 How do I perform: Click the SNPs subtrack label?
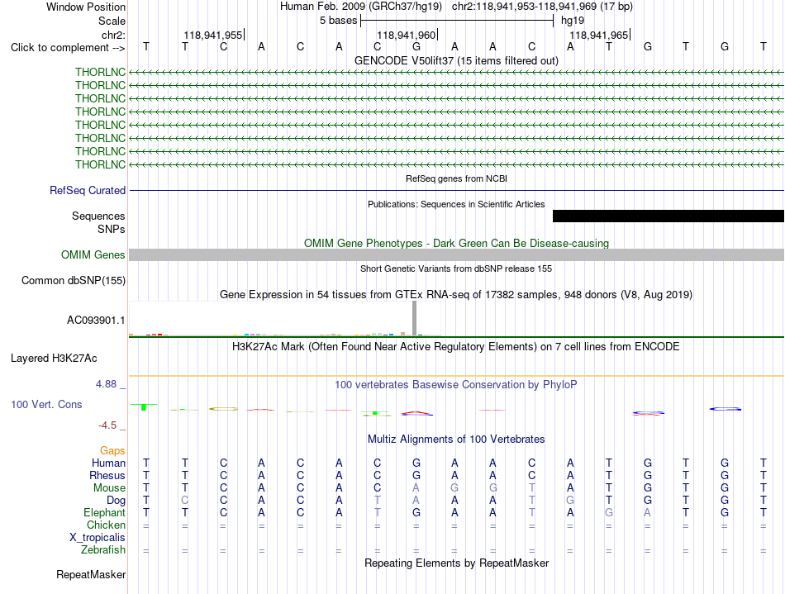click(112, 229)
